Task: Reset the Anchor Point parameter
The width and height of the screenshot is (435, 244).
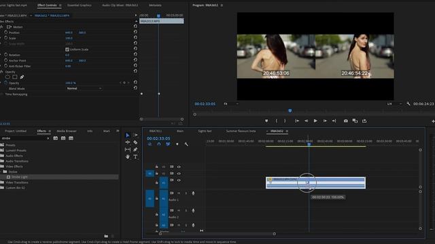Action: [x=135, y=60]
